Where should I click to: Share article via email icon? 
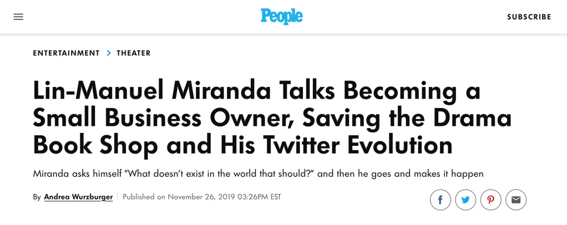(516, 200)
